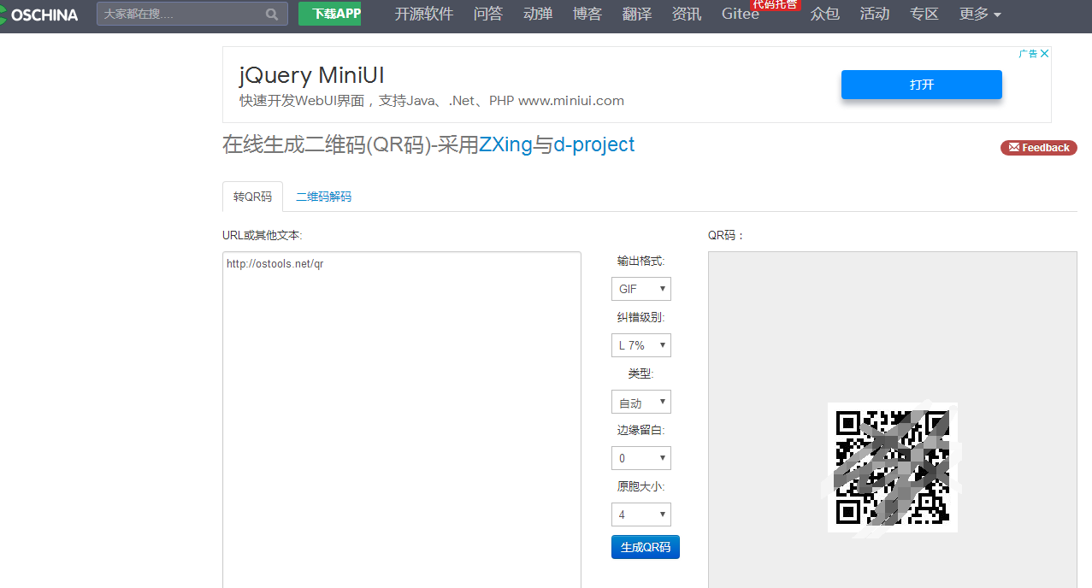Open the 问答 nav item
Screen dimensions: 1092x588
coord(487,14)
